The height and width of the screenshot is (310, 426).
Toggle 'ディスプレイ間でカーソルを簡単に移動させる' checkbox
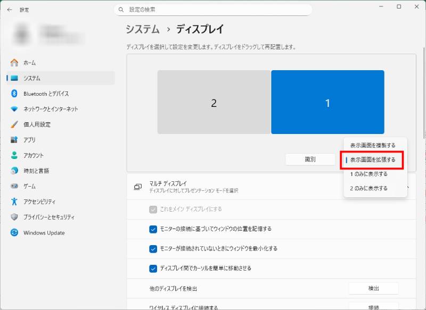coord(153,268)
